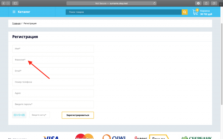Image resolution: width=223 pixels, height=139 pixels.
Task: Click the yellow search magnifier button
Action: pos(185,12)
